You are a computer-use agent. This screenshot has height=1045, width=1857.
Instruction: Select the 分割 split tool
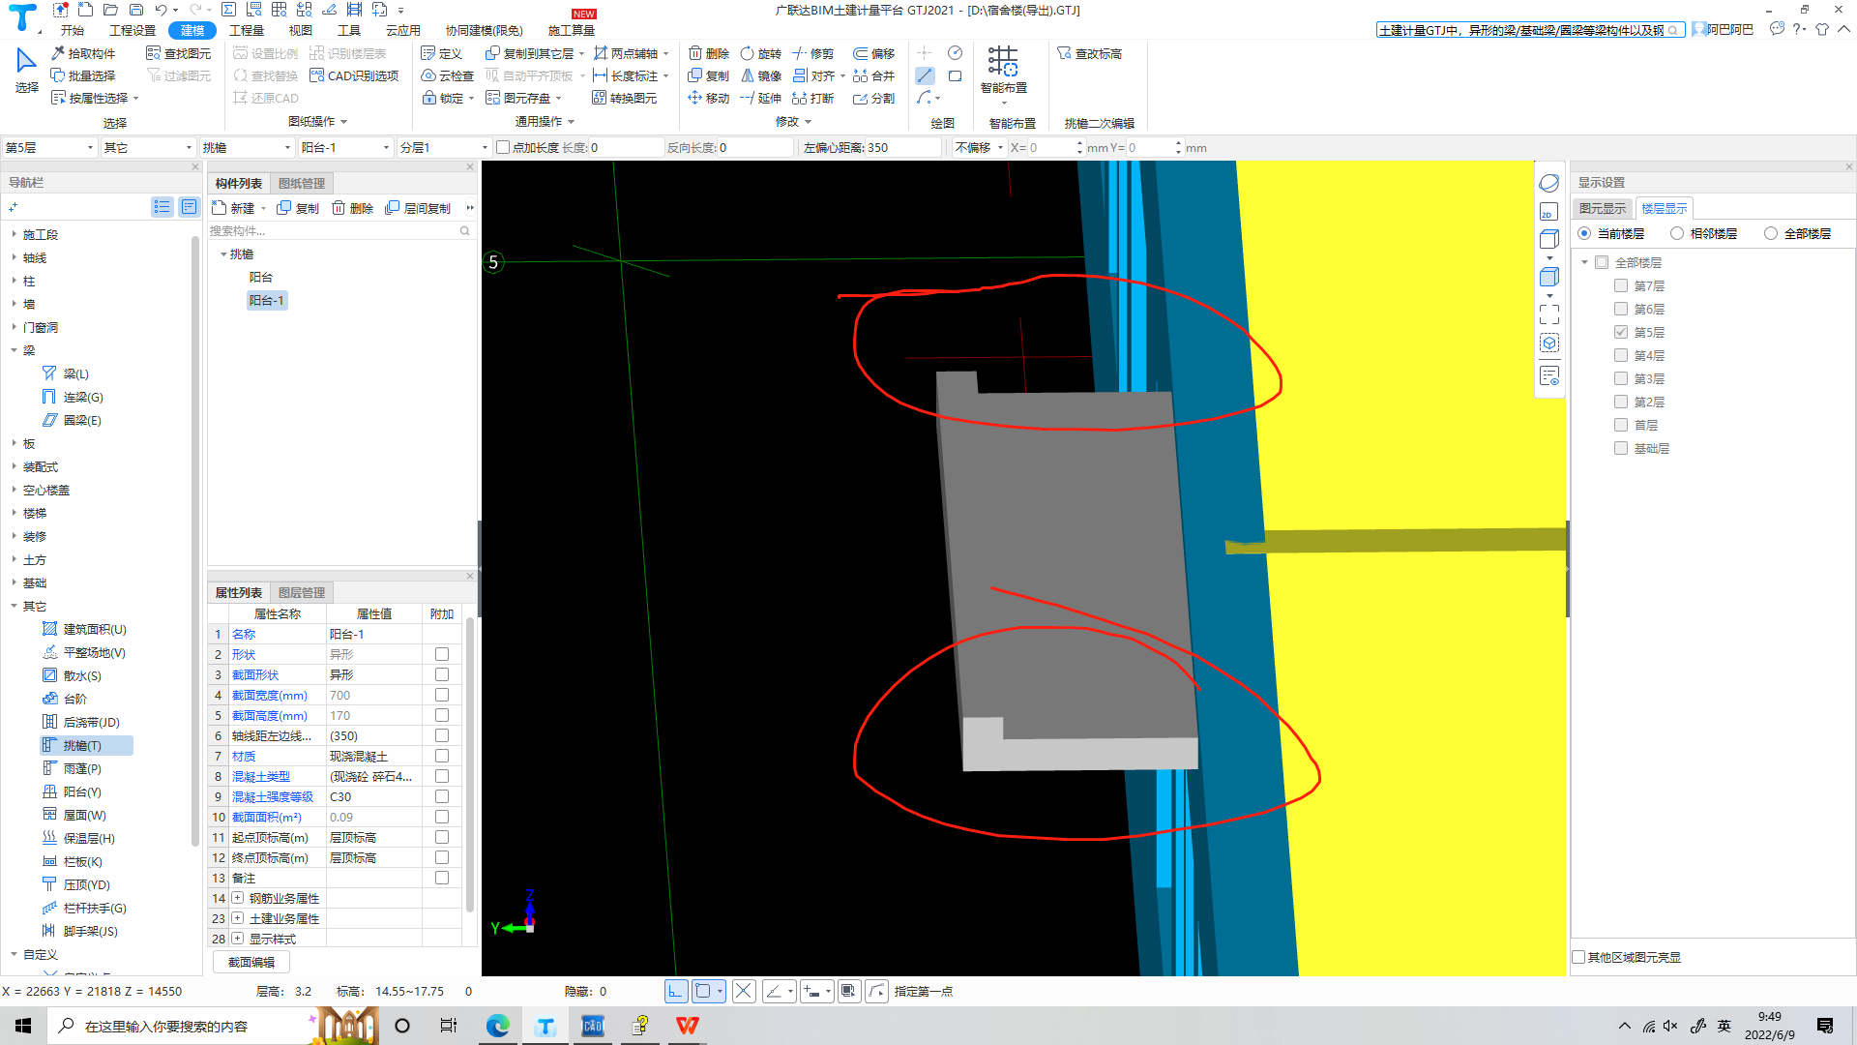873,98
